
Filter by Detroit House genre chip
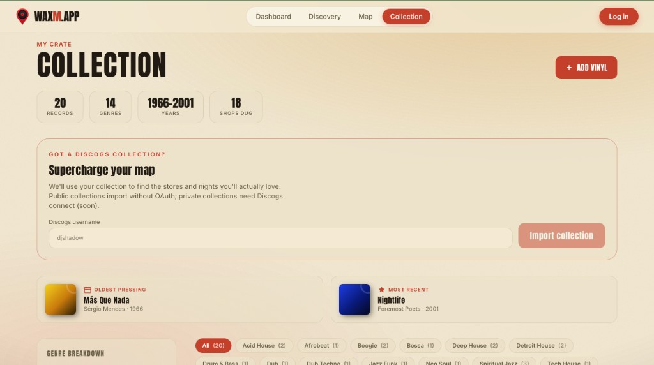(x=541, y=346)
